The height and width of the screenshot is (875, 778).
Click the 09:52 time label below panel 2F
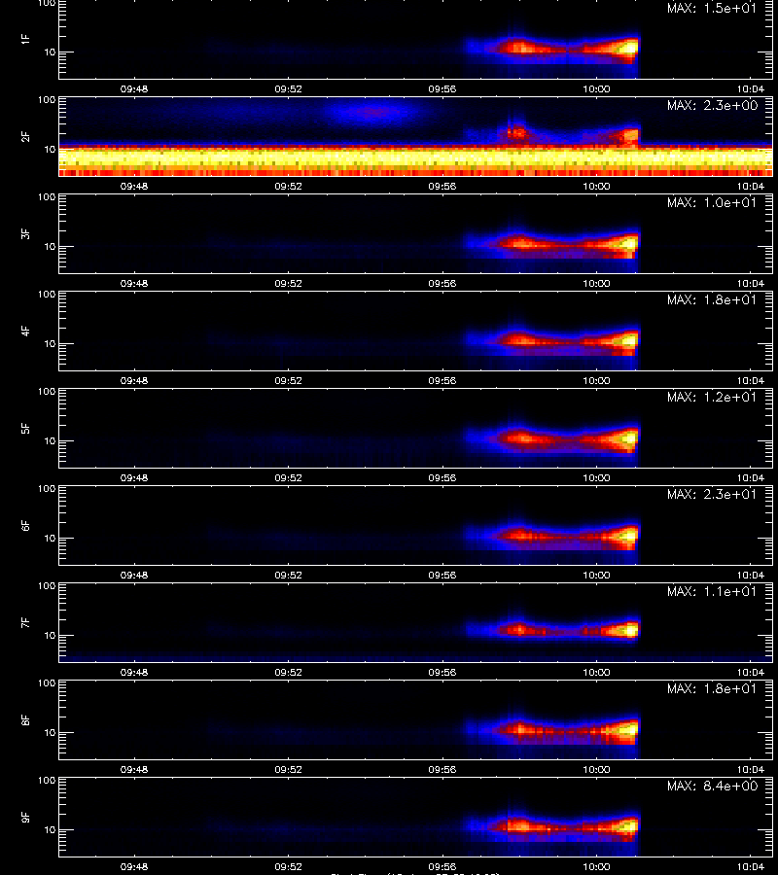288,187
